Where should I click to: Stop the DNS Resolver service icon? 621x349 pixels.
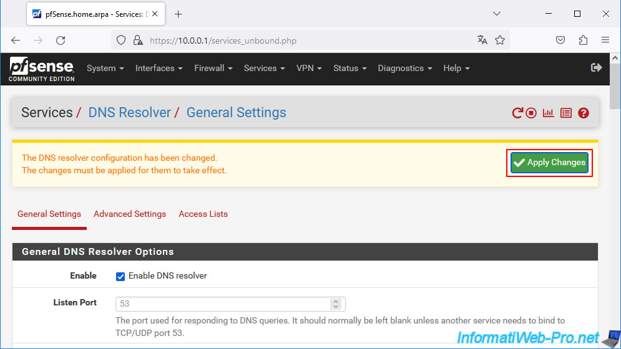click(531, 113)
